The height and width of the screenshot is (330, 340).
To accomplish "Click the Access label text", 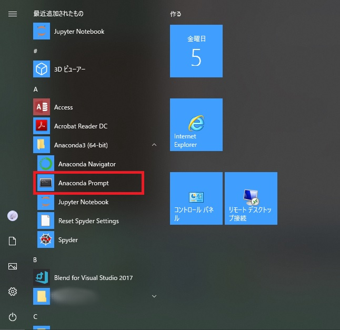I will 63,107.
